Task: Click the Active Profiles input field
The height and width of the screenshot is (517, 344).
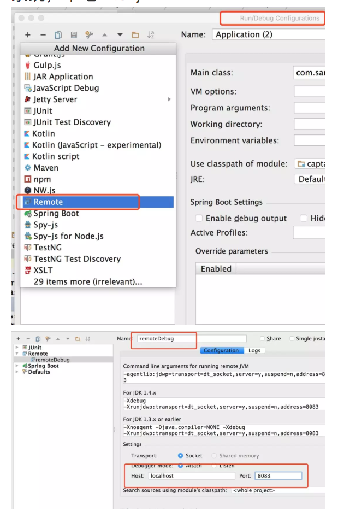Action: tap(309, 233)
